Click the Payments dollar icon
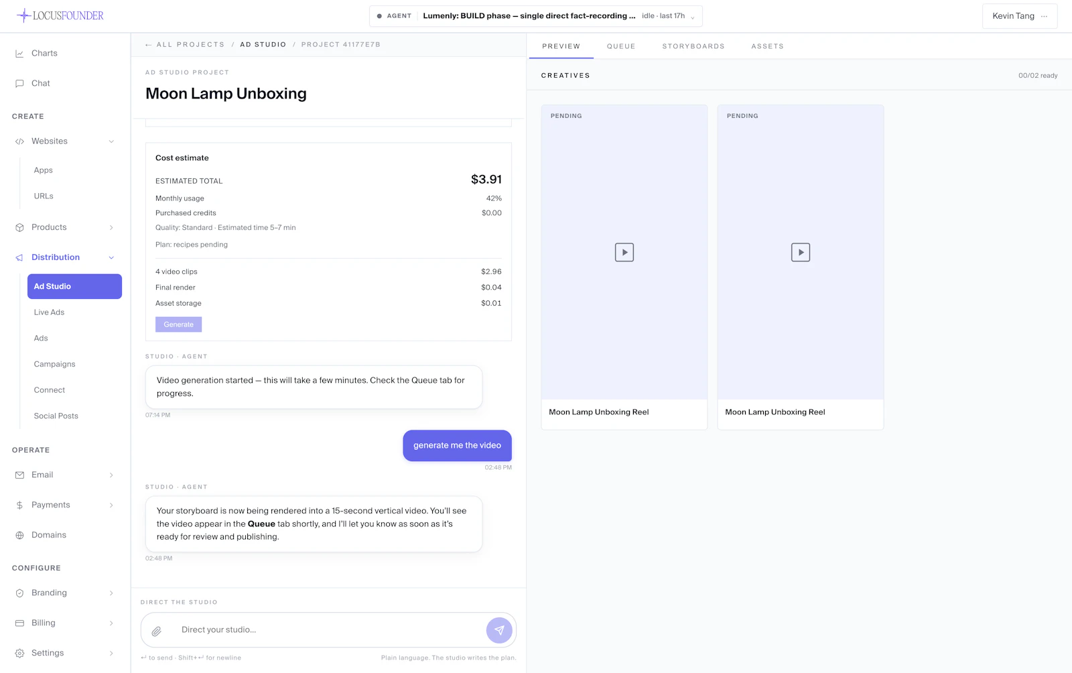This screenshot has width=1072, height=673. pyautogui.click(x=19, y=505)
